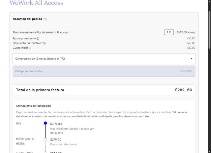Open the membership quantity dropdown
Viewport: 211px width, 153px height.
[x=169, y=32]
